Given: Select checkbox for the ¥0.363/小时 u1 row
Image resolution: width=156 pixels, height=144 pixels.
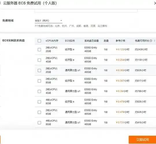Looking at the screenshot, I should (x=39, y=70).
